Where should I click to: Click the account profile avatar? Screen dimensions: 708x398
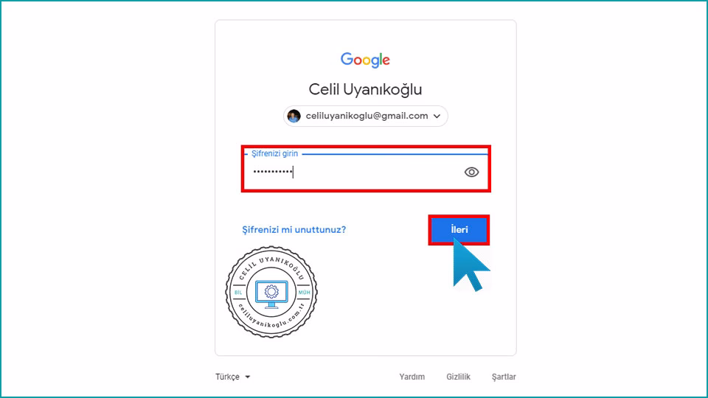(x=294, y=116)
